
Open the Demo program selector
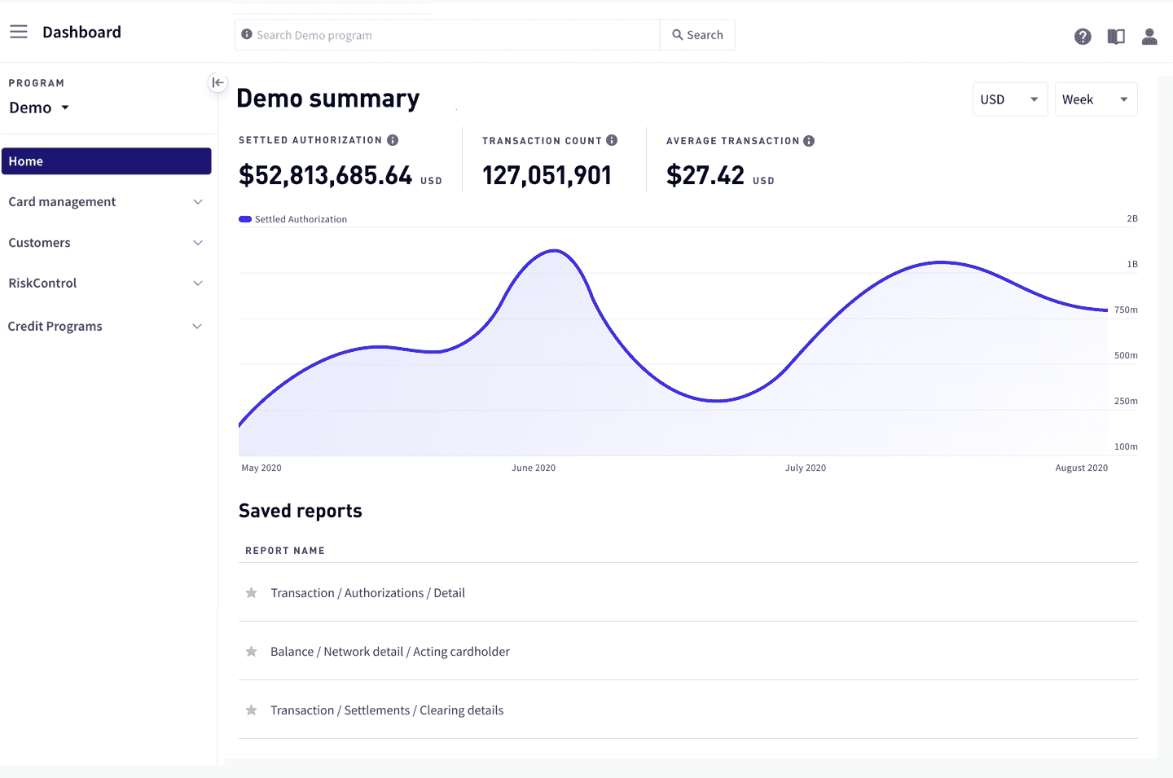tap(38, 107)
